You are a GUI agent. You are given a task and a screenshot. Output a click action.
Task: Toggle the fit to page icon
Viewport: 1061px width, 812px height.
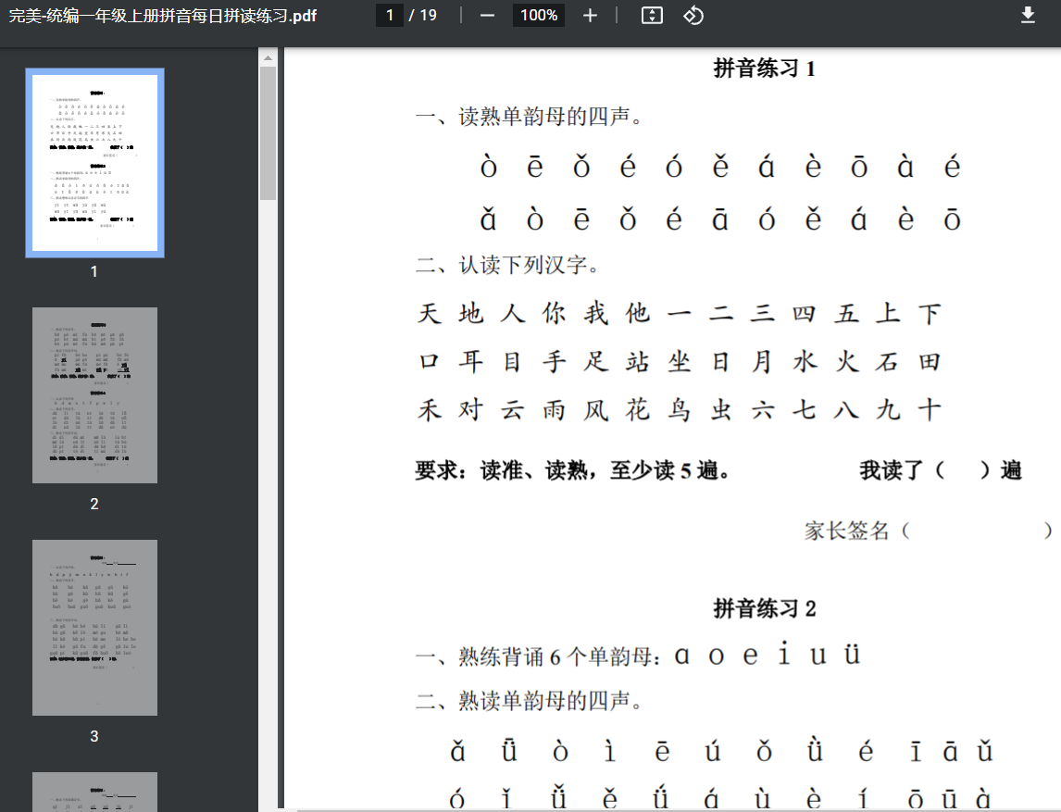(652, 16)
